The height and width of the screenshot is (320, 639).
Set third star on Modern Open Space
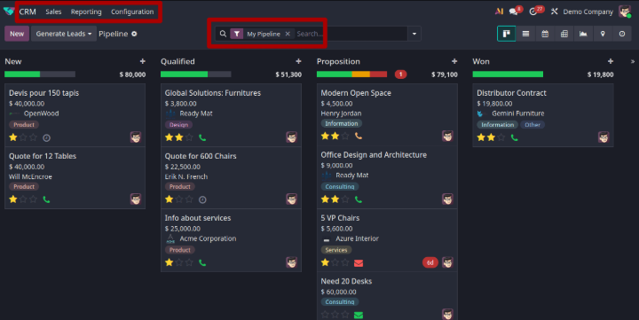click(344, 136)
